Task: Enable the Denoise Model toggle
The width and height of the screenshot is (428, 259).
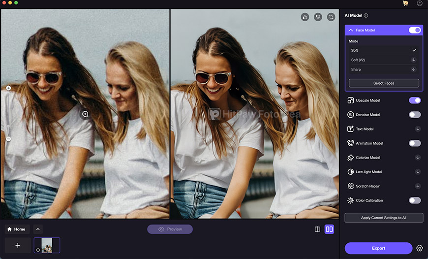Action: pos(415,115)
